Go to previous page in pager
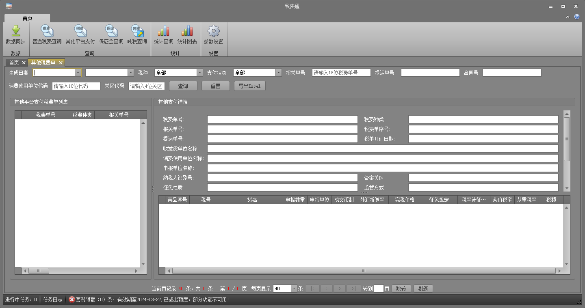This screenshot has height=308, width=585. [x=327, y=289]
